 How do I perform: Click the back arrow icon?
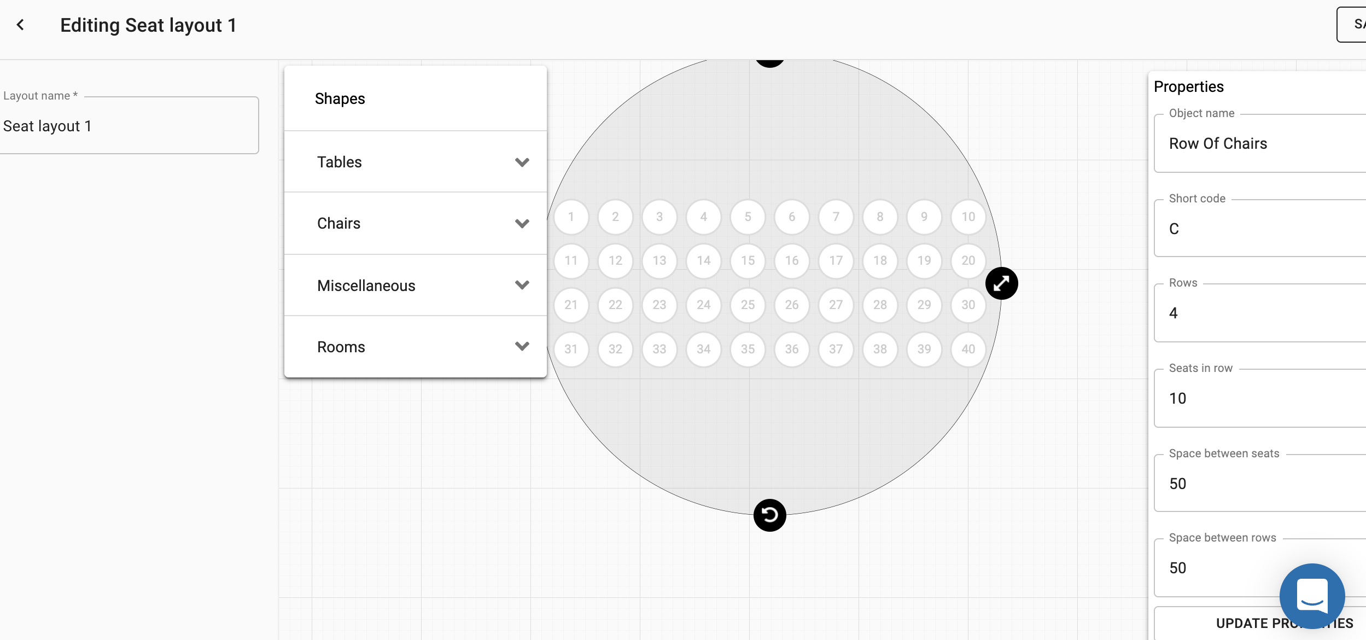click(x=20, y=25)
